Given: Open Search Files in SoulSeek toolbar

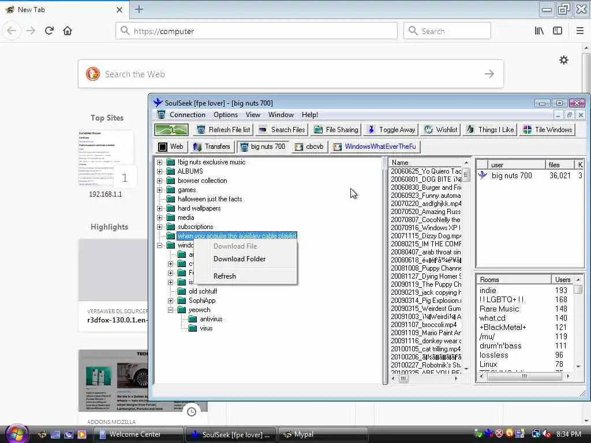Looking at the screenshot, I should point(282,130).
